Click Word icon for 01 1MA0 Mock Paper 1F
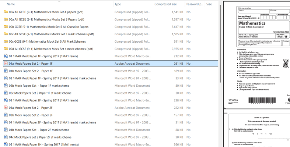Image resolution: width=290 pixels, height=147 pixels. click(6, 56)
